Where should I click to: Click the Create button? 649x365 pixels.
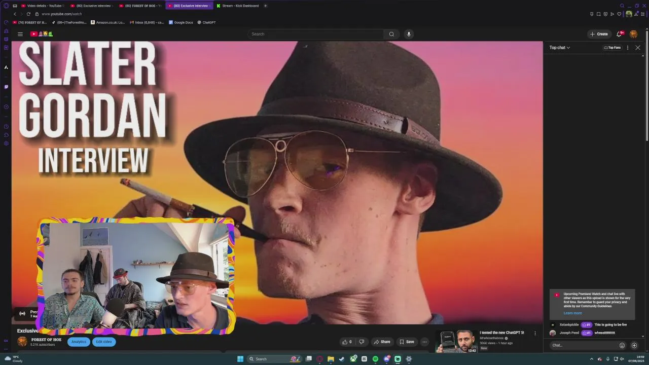(x=599, y=34)
